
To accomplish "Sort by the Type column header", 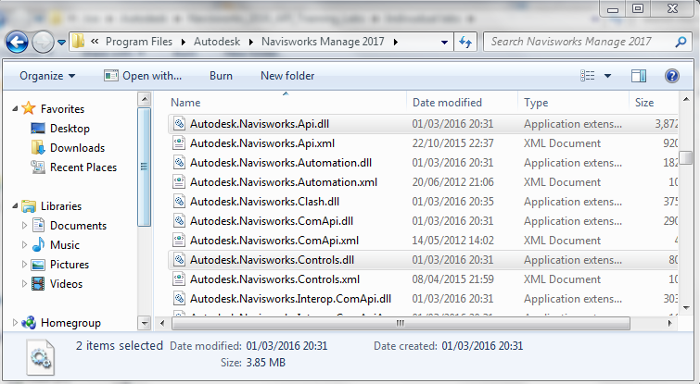I will pyautogui.click(x=573, y=103).
